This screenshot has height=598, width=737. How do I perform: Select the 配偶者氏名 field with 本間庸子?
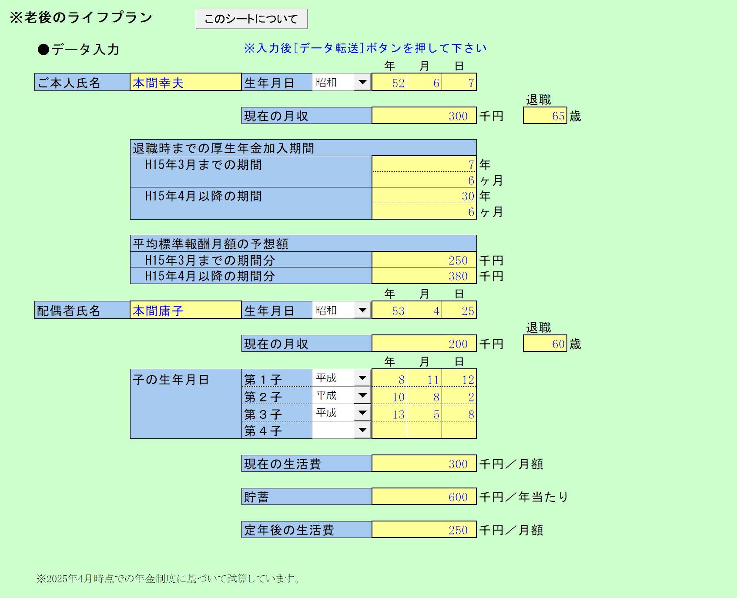coord(186,310)
